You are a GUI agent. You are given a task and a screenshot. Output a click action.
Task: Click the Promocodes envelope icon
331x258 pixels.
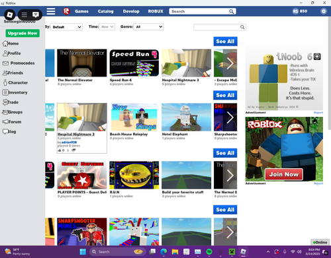[5, 63]
